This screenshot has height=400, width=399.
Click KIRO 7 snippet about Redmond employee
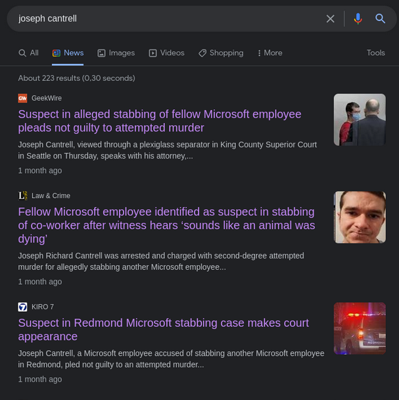click(171, 359)
